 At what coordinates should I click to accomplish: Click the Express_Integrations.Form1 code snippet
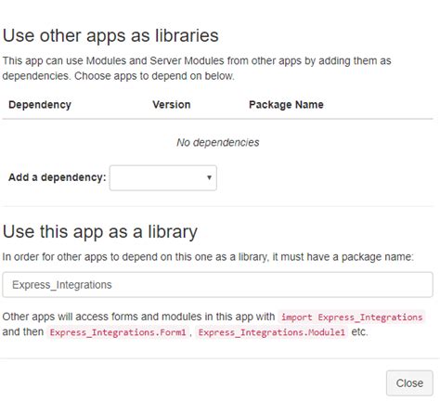coord(118,332)
